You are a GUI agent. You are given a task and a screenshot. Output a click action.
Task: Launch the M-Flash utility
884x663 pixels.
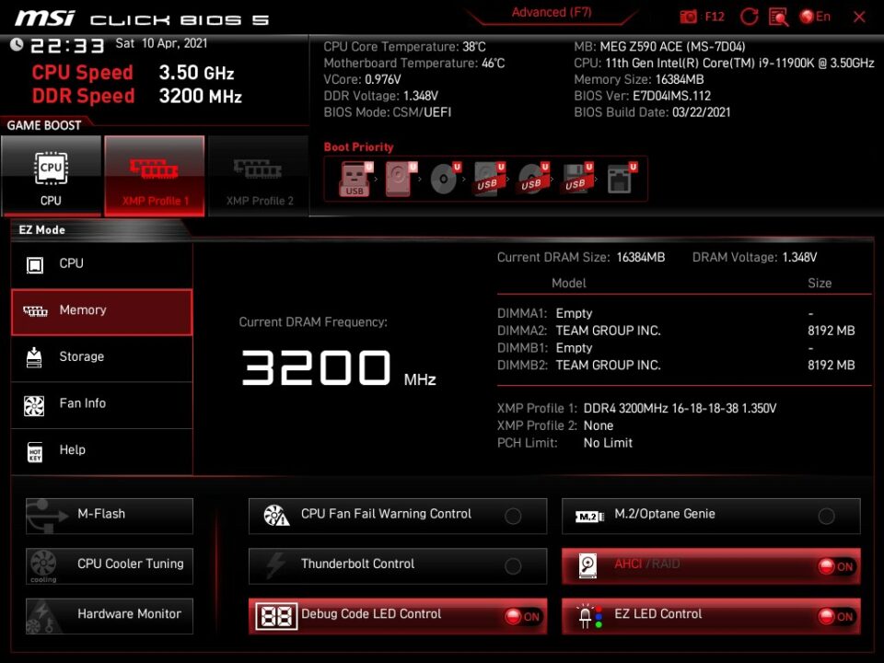(110, 515)
